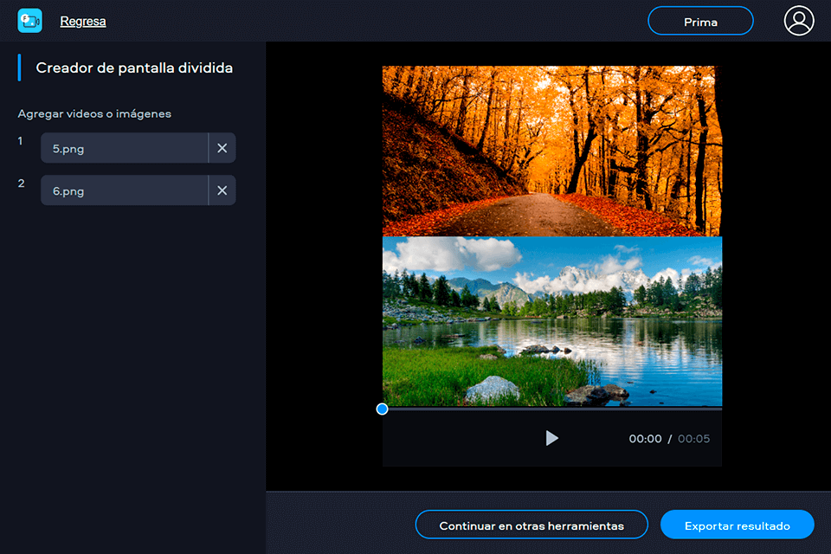Click the blue playback slider handle
Image resolution: width=831 pixels, height=554 pixels.
(382, 409)
